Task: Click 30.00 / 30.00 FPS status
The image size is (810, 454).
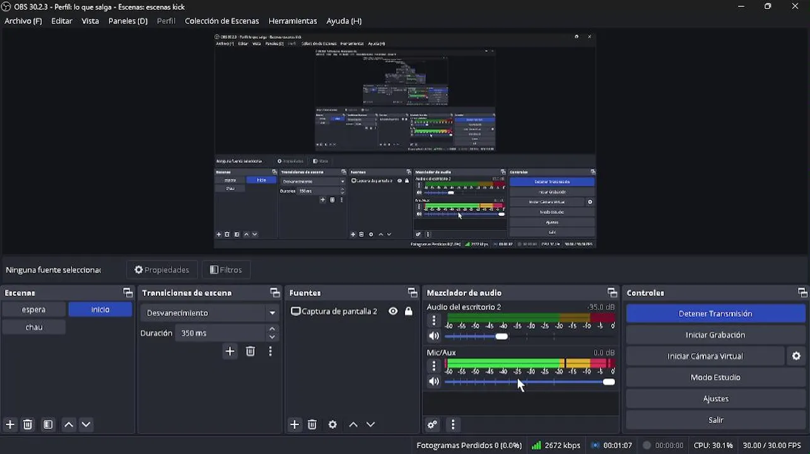Action: 772,445
